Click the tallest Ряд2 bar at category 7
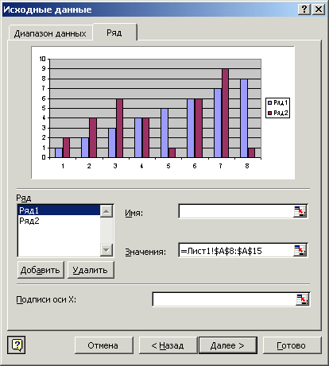The width and height of the screenshot is (329, 366). tap(225, 114)
